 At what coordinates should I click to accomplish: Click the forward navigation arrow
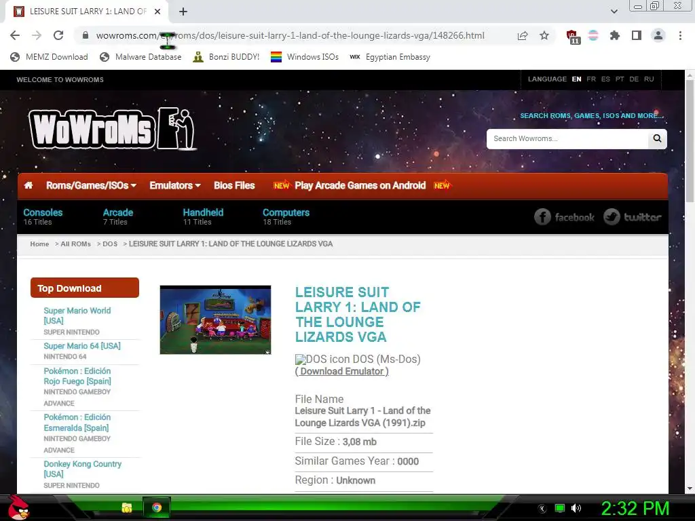(x=37, y=35)
